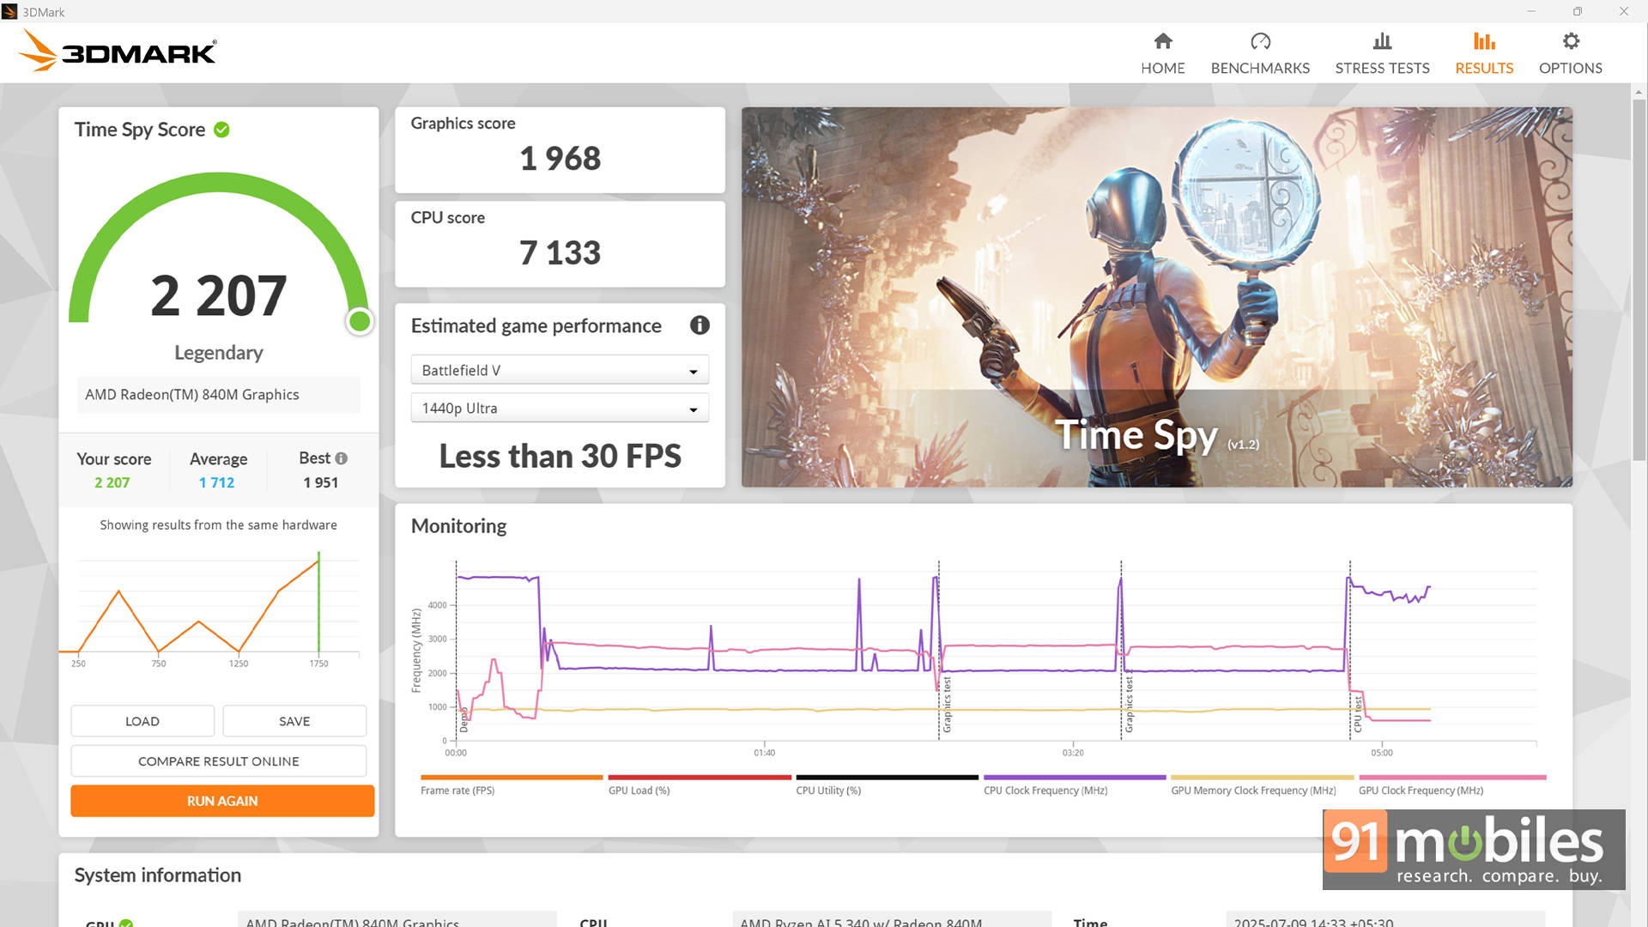
Task: Expand the 1440p Ultra resolution dropdown
Action: (x=560, y=409)
